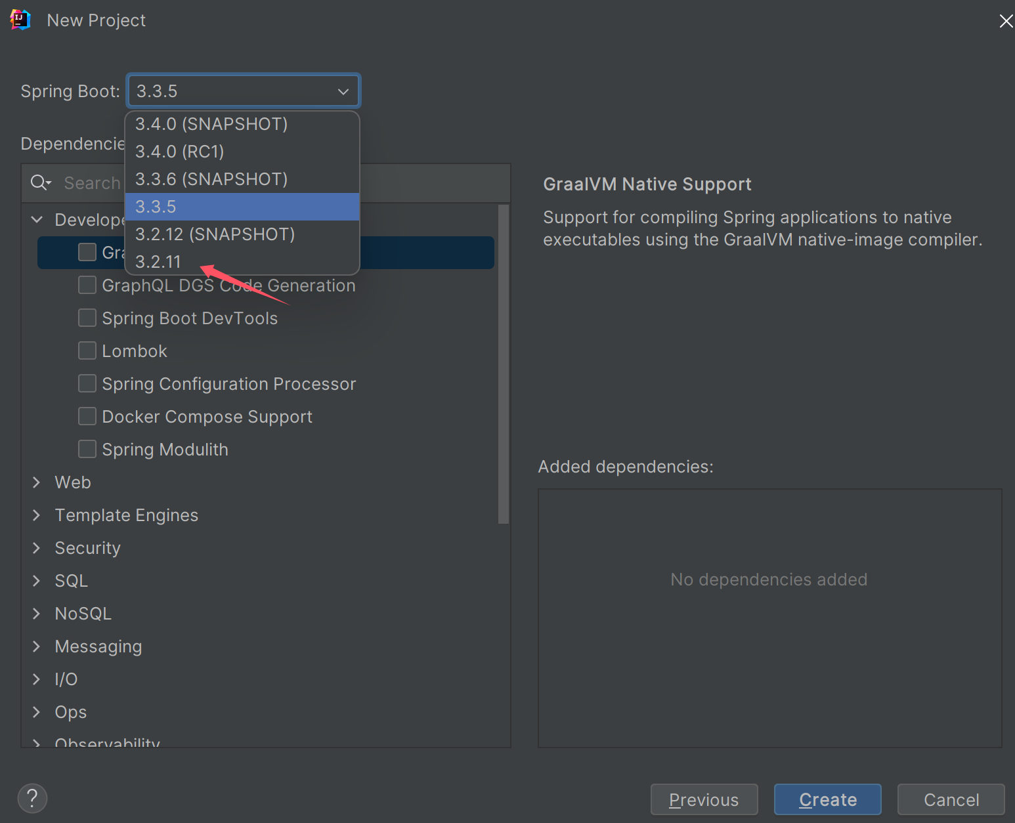The image size is (1015, 823).
Task: Click the Cancel button
Action: [951, 799]
